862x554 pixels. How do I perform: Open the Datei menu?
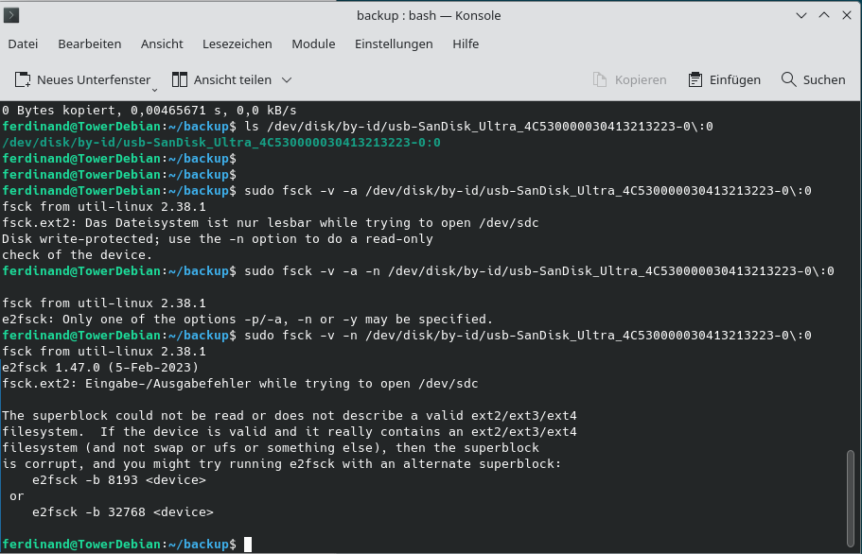[x=23, y=43]
